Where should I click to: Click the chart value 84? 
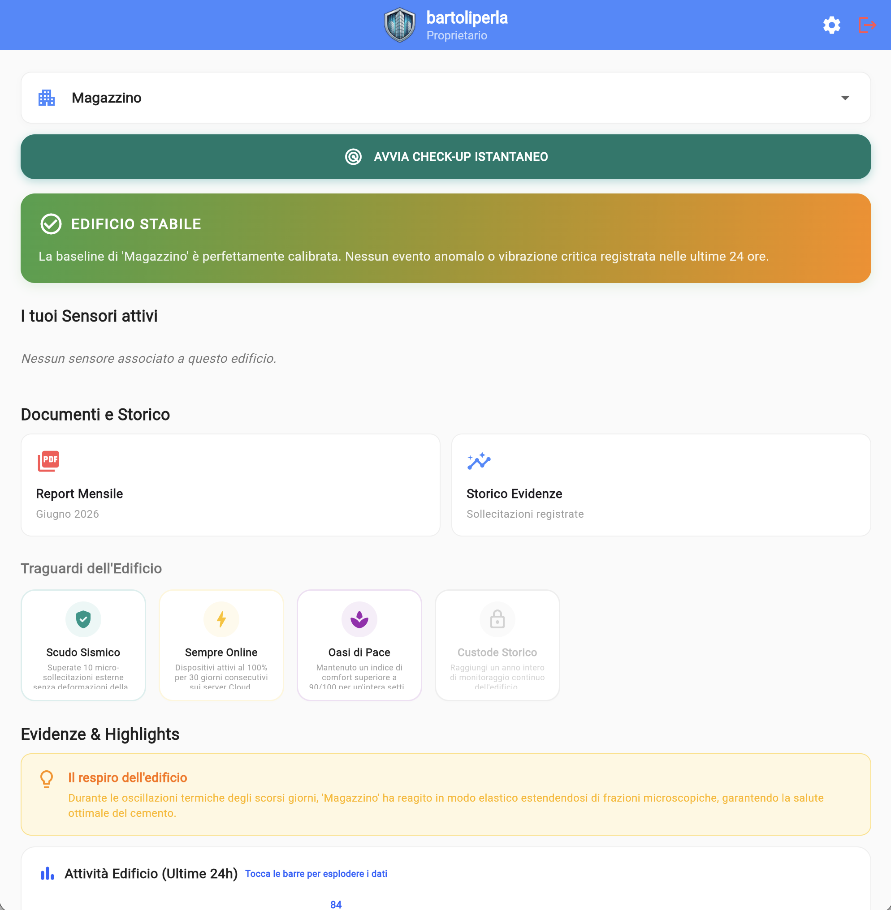point(336,904)
